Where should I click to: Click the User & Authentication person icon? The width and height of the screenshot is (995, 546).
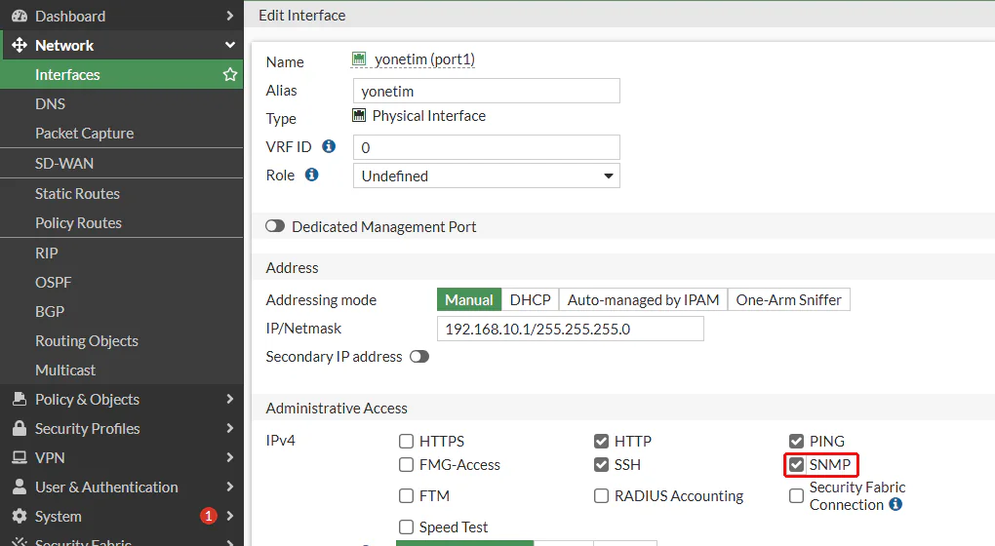(20, 487)
